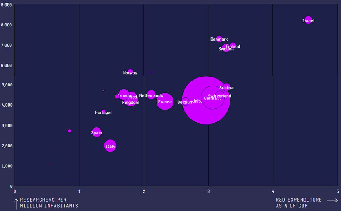The image size is (341, 211).
Task: Click the Israel bubble
Action: [308, 20]
